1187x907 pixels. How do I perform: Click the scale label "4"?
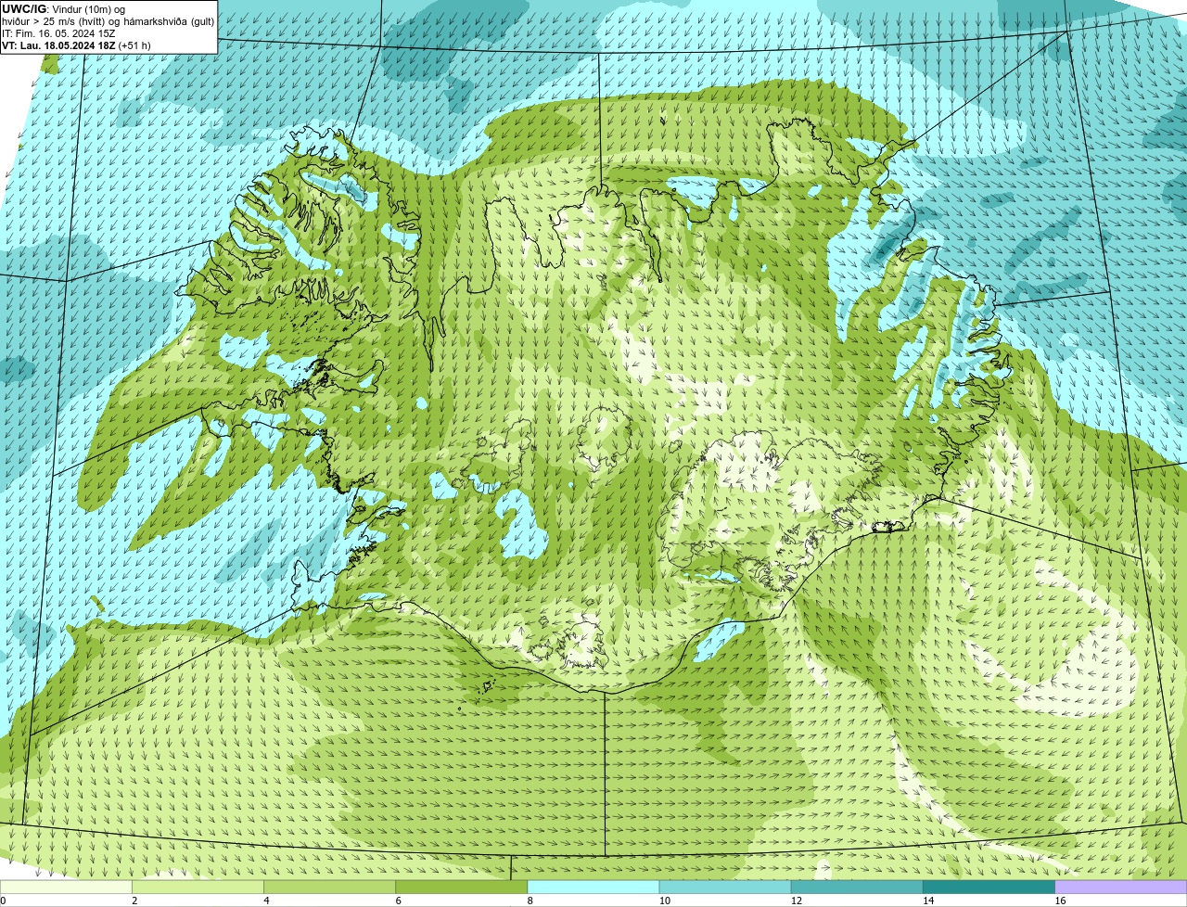pyautogui.click(x=266, y=901)
